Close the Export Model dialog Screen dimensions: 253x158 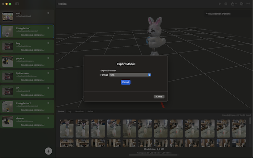pyautogui.click(x=159, y=97)
